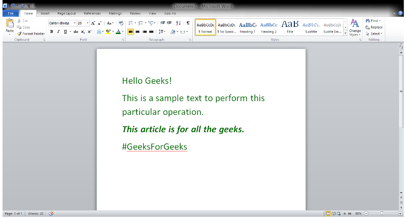
Task: Apply strikethrough with the abc icon
Action: click(76, 32)
